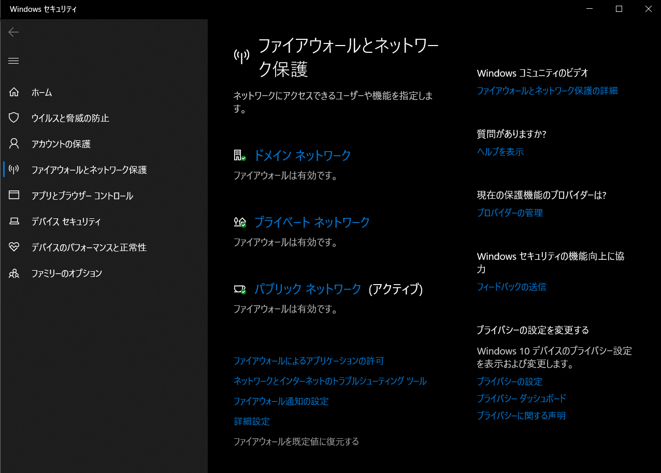Click the 現在の保護機能のプロバイダーは? heading
Viewport: 661px width, 473px height.
tap(541, 195)
